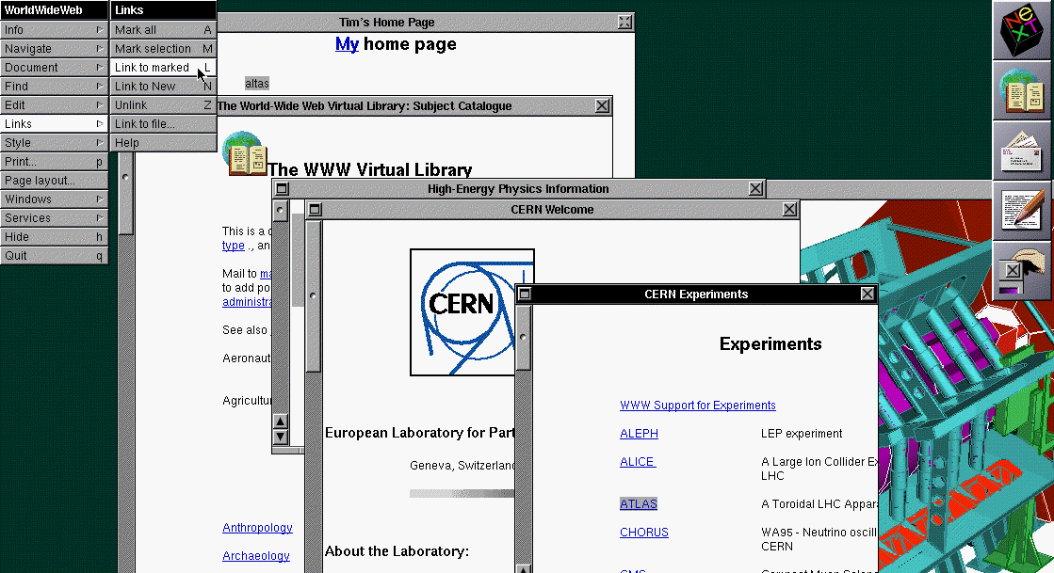The height and width of the screenshot is (573, 1054).
Task: Expand the Windows submenu
Action: (x=54, y=199)
